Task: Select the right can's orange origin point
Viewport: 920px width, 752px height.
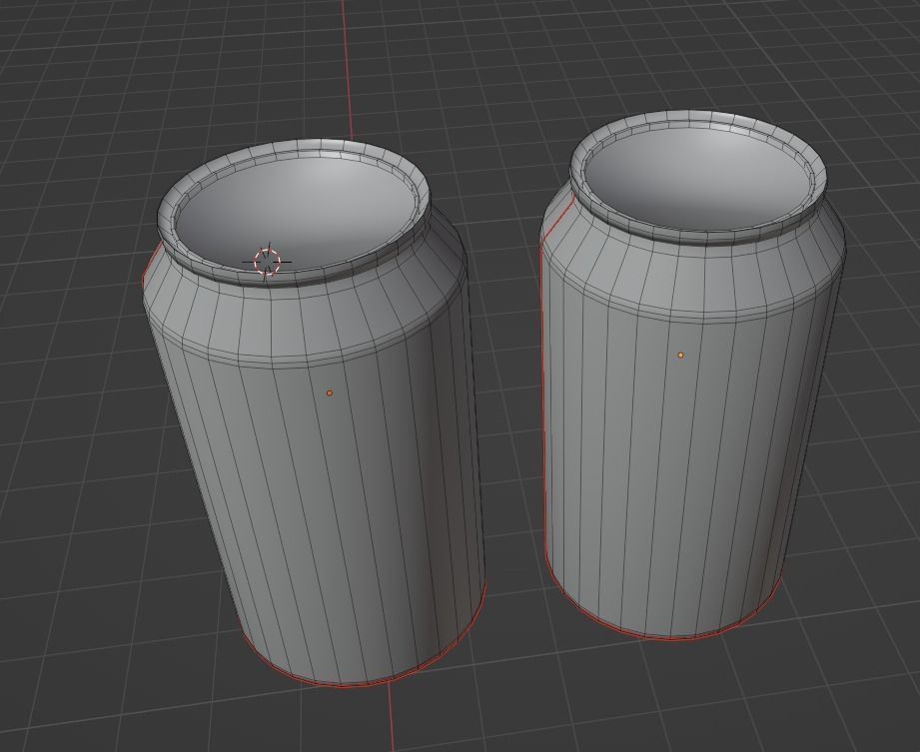Action: point(680,356)
